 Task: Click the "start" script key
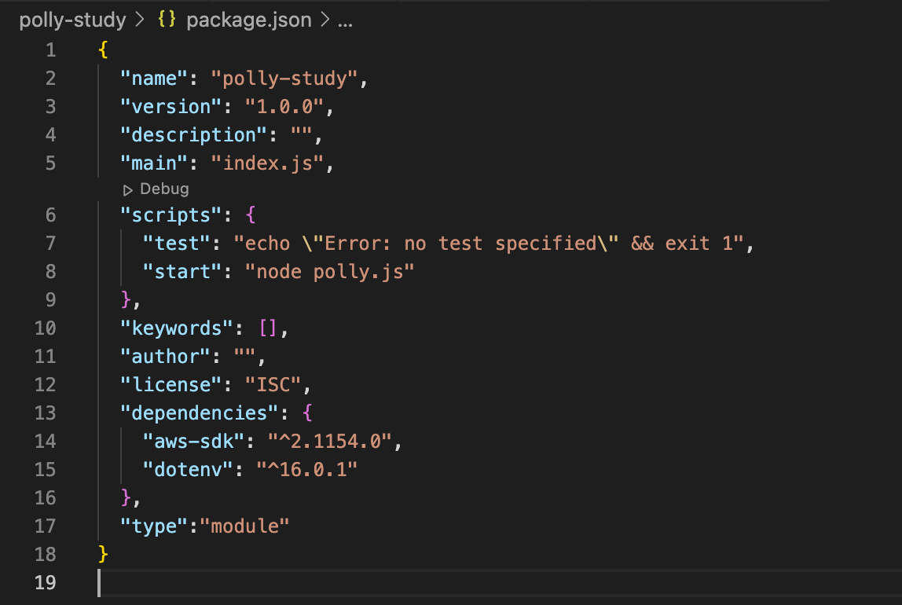click(x=181, y=271)
